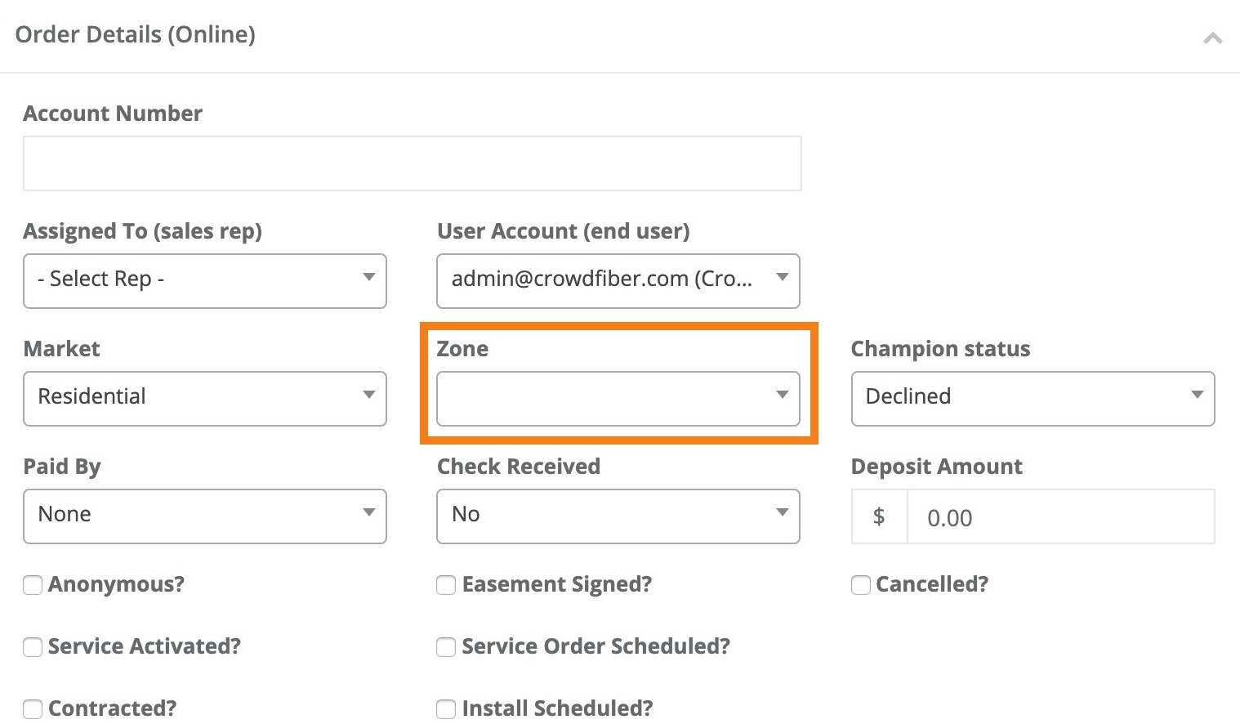Expand the Market dropdown
Viewport: 1240px width, 724px height.
pyautogui.click(x=204, y=398)
